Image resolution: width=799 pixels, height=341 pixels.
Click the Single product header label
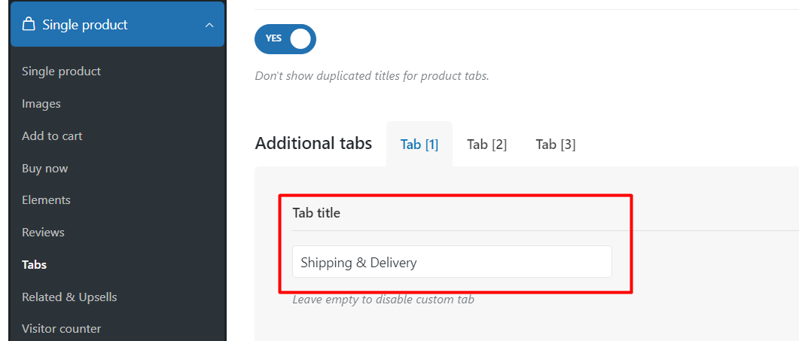point(85,25)
